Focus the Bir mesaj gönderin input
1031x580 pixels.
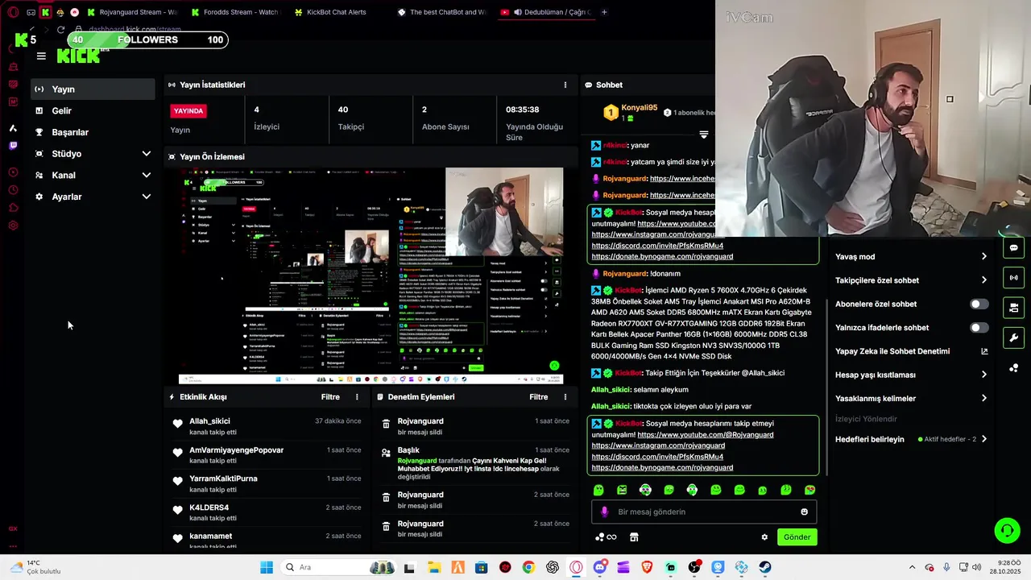705,512
